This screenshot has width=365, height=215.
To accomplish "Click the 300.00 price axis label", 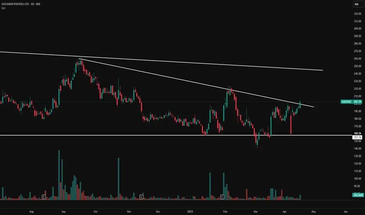I will coord(357,29).
